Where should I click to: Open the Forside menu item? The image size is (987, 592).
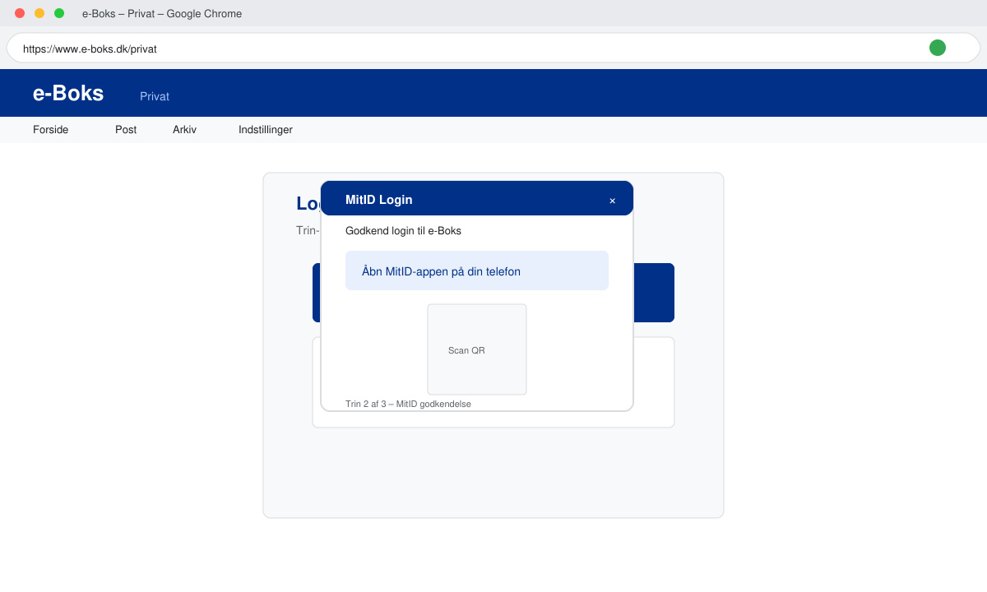pos(51,130)
